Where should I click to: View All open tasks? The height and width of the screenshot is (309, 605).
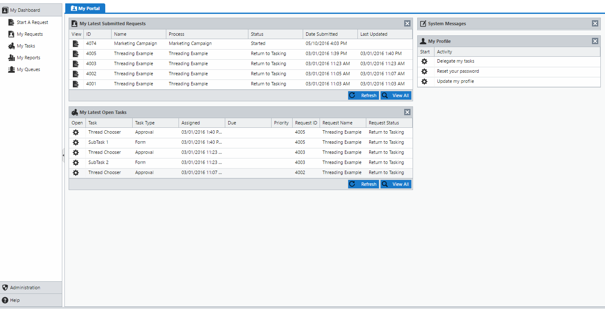click(x=396, y=184)
